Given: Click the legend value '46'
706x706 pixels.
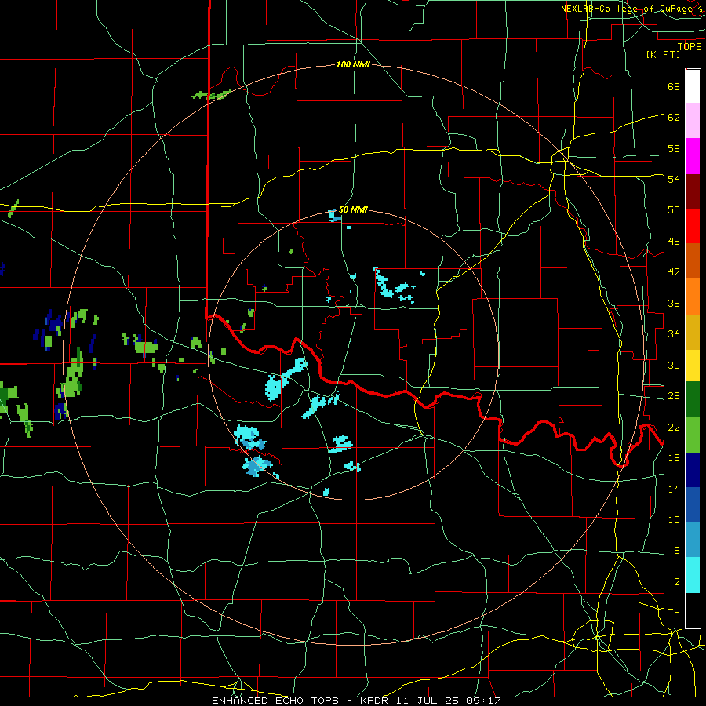Looking at the screenshot, I should pyautogui.click(x=674, y=241).
